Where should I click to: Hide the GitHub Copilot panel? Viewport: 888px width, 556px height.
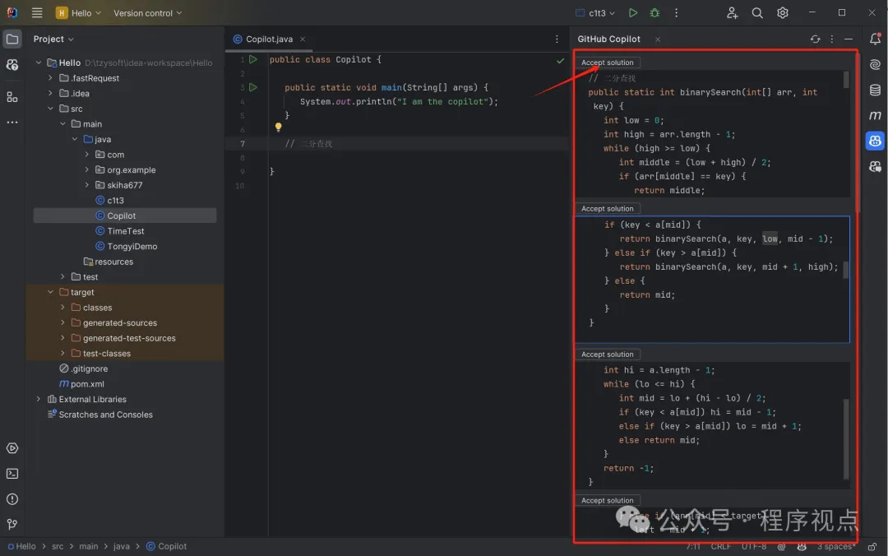849,39
